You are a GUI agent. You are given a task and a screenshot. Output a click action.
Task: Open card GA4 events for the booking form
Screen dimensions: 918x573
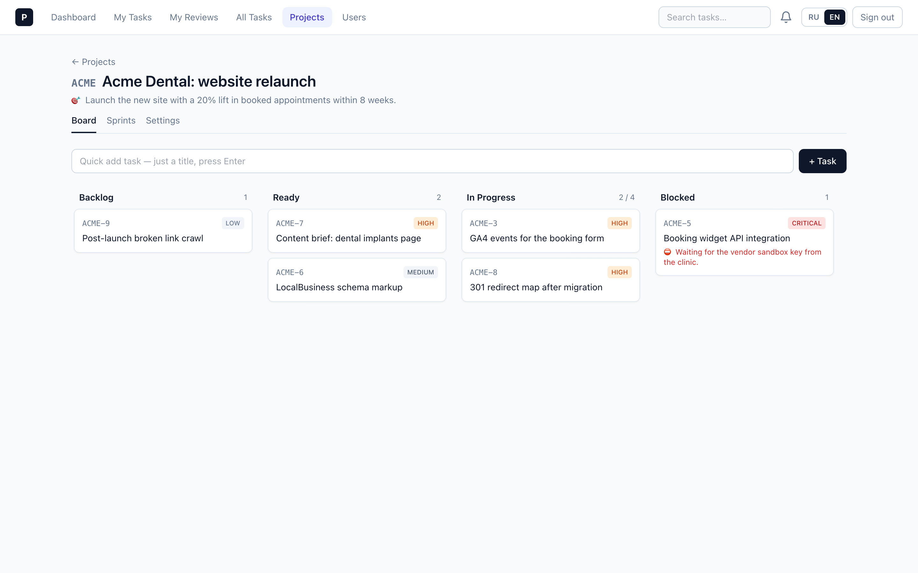click(x=550, y=231)
